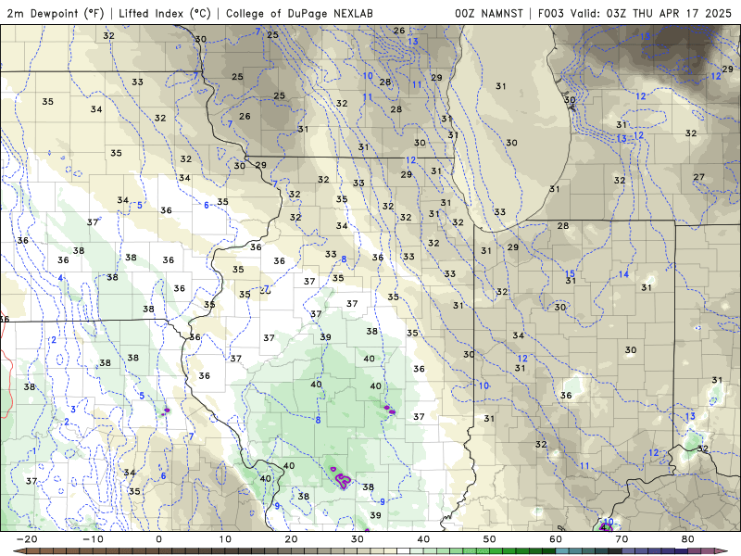Click the '80' label on the color scale
The width and height of the screenshot is (741, 556).
click(x=688, y=539)
